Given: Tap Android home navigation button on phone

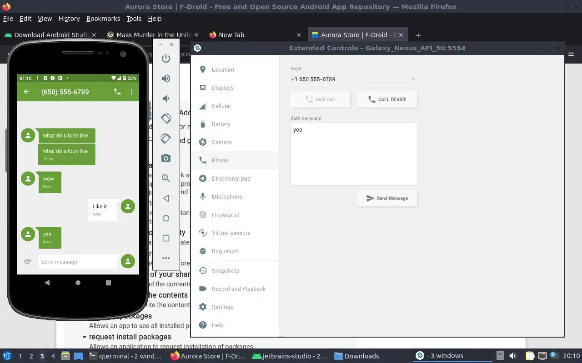Looking at the screenshot, I should tap(78, 283).
